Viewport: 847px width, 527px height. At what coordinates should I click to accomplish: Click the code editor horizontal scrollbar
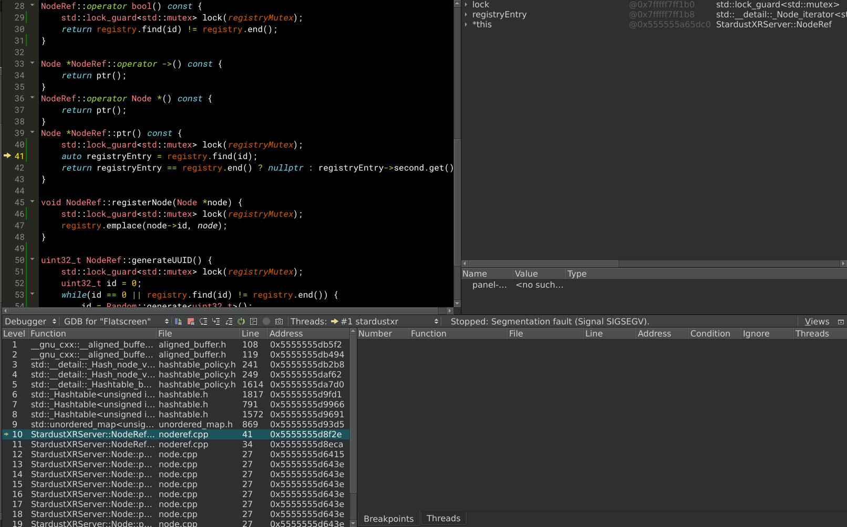(x=224, y=311)
